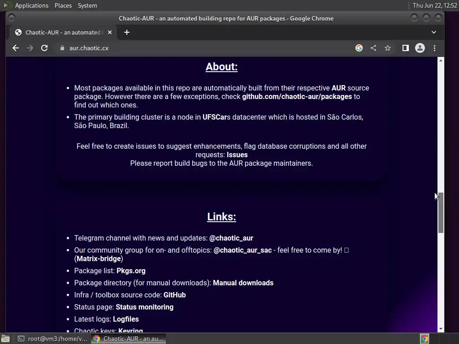The image size is (459, 344).
Task: Click the scrollbar up arrow
Action: coord(441,60)
